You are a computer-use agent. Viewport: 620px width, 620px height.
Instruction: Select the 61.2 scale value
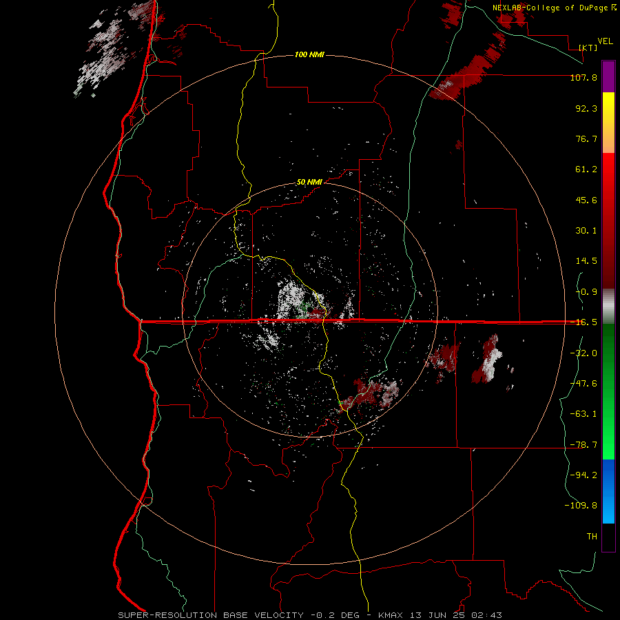point(586,169)
